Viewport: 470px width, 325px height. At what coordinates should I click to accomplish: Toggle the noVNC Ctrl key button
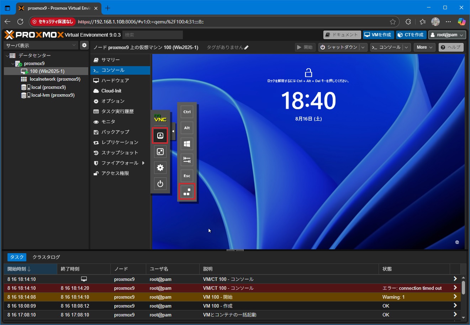pyautogui.click(x=187, y=112)
